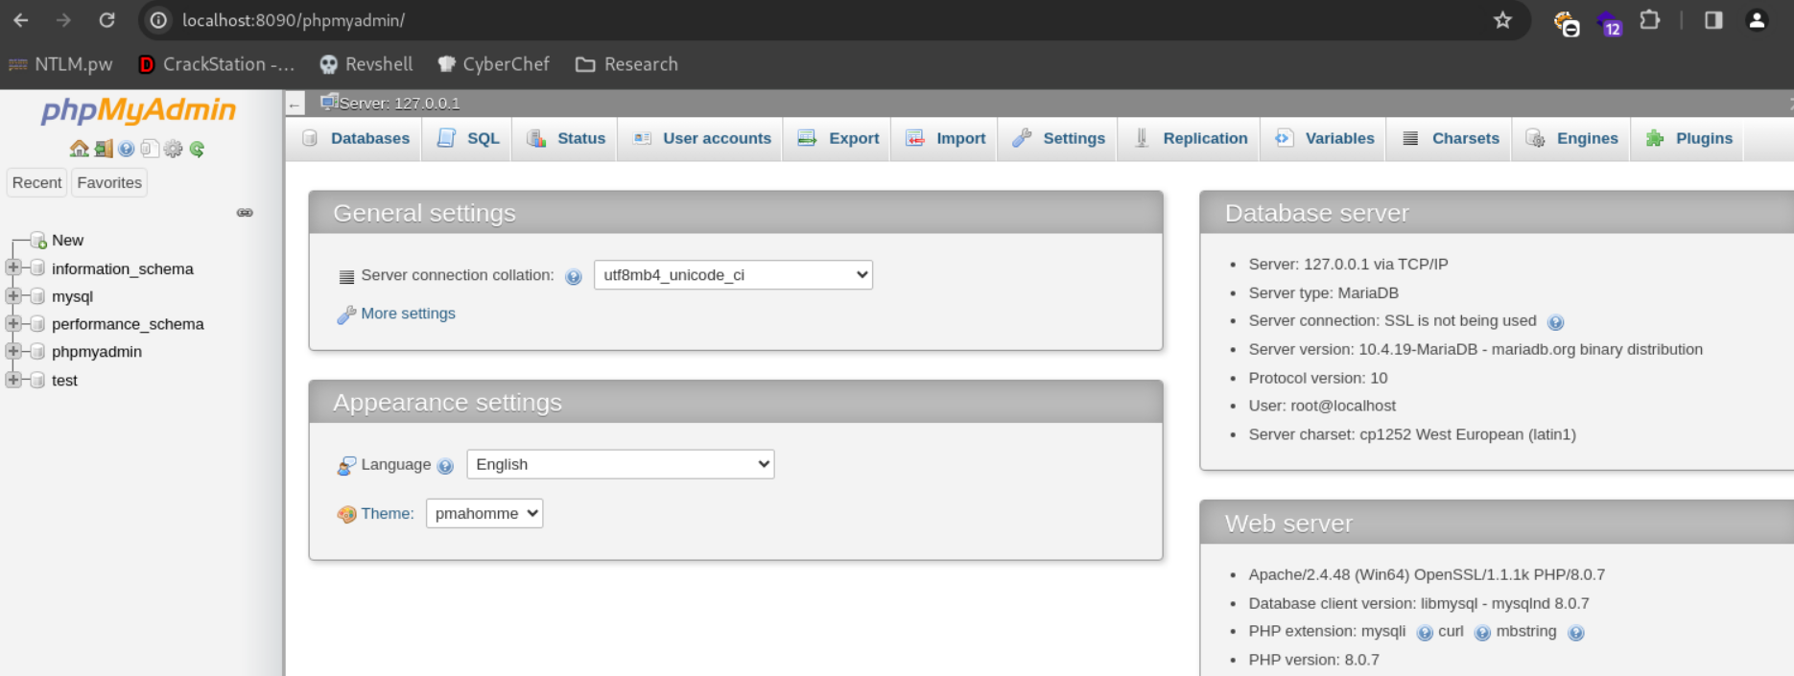
Task: Toggle the browser side panel icon
Action: 1713,20
